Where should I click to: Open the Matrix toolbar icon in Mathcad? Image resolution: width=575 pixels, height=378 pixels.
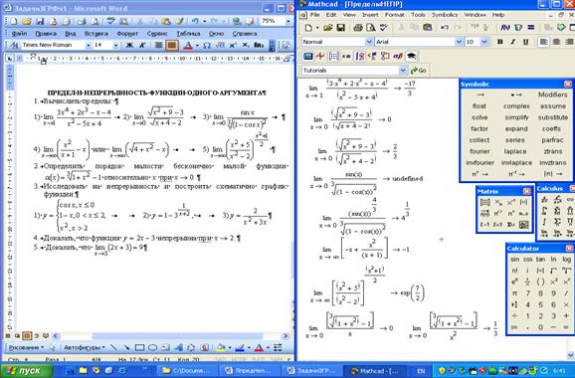(333, 56)
